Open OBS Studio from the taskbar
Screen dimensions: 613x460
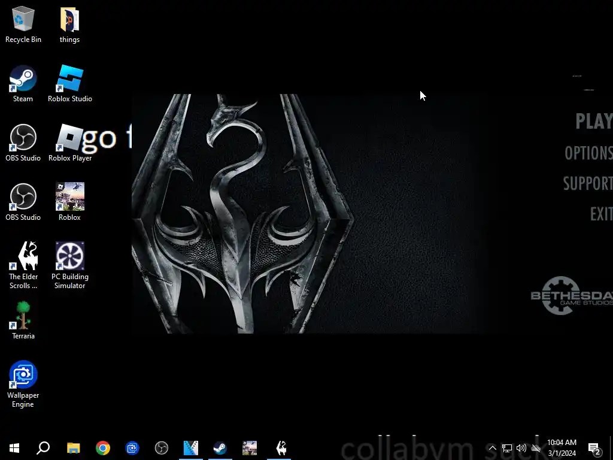(x=162, y=448)
